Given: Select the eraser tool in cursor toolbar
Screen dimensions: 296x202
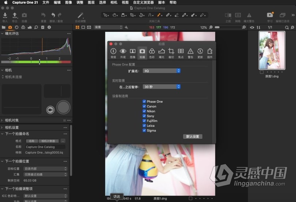Looking at the screenshot, I should (177, 15).
